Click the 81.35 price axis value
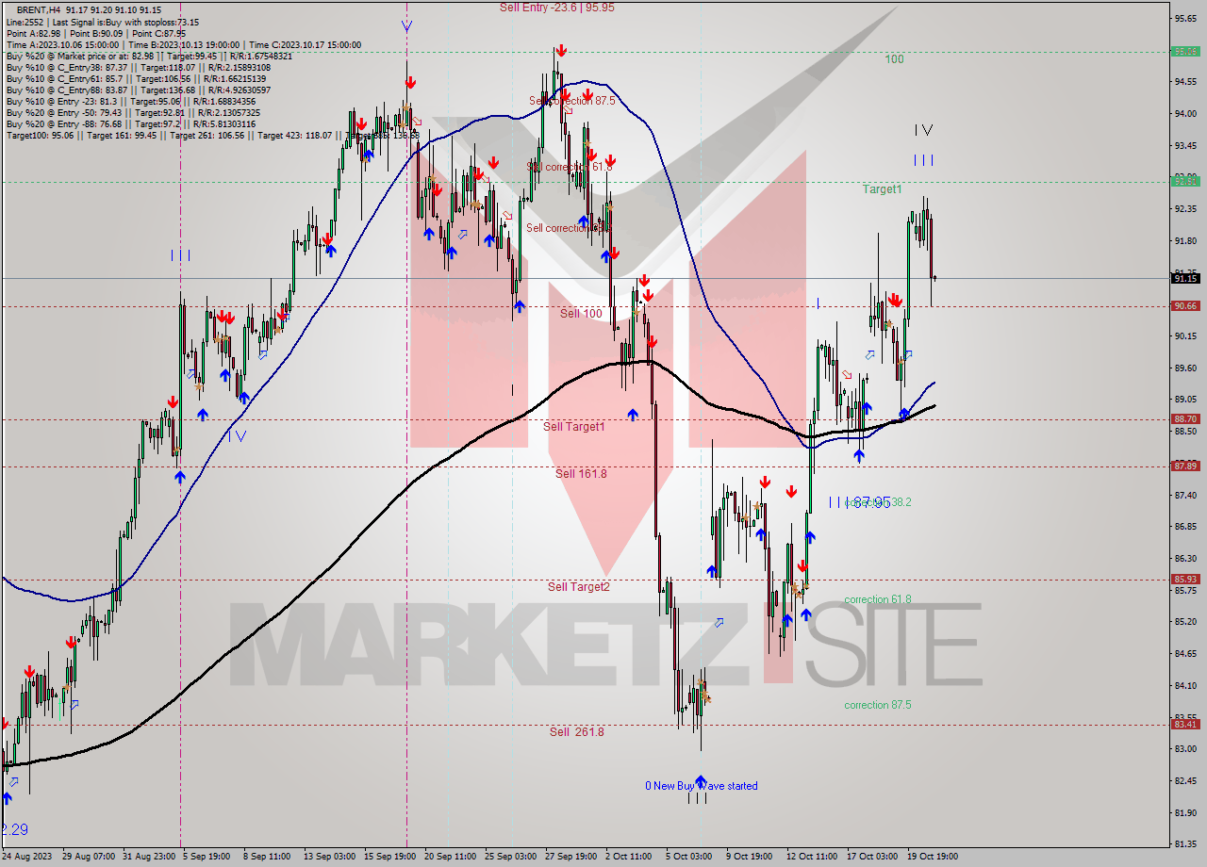 pyautogui.click(x=1185, y=844)
